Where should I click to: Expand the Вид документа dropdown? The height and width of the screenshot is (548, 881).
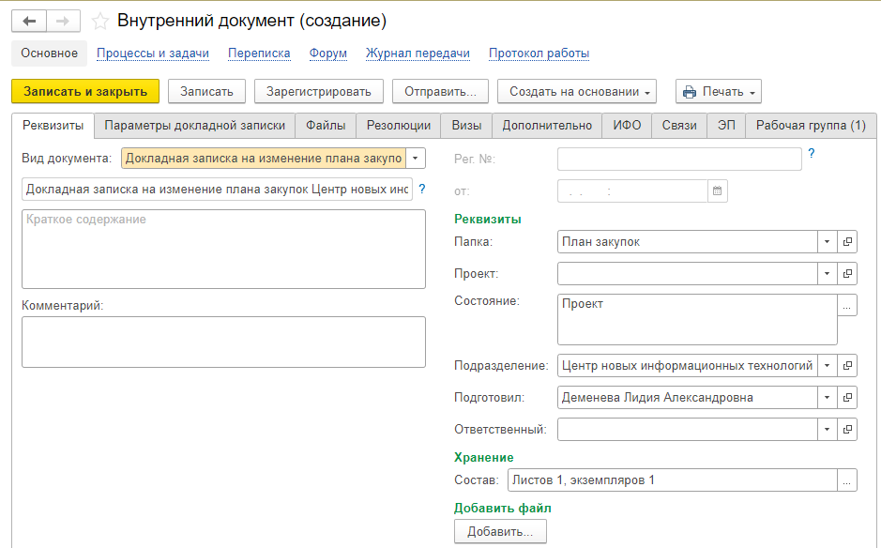click(416, 159)
